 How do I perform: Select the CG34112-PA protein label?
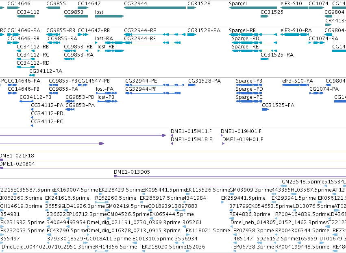tap(47, 105)
